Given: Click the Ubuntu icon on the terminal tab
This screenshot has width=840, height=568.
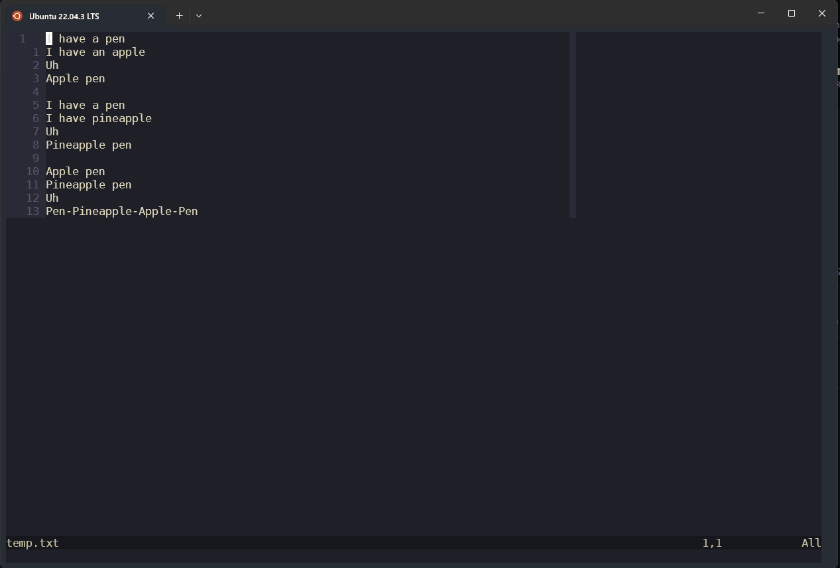Looking at the screenshot, I should pos(16,15).
